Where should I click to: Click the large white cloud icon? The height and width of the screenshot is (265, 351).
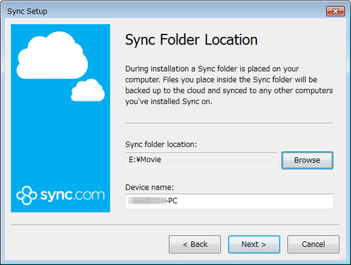click(x=52, y=55)
